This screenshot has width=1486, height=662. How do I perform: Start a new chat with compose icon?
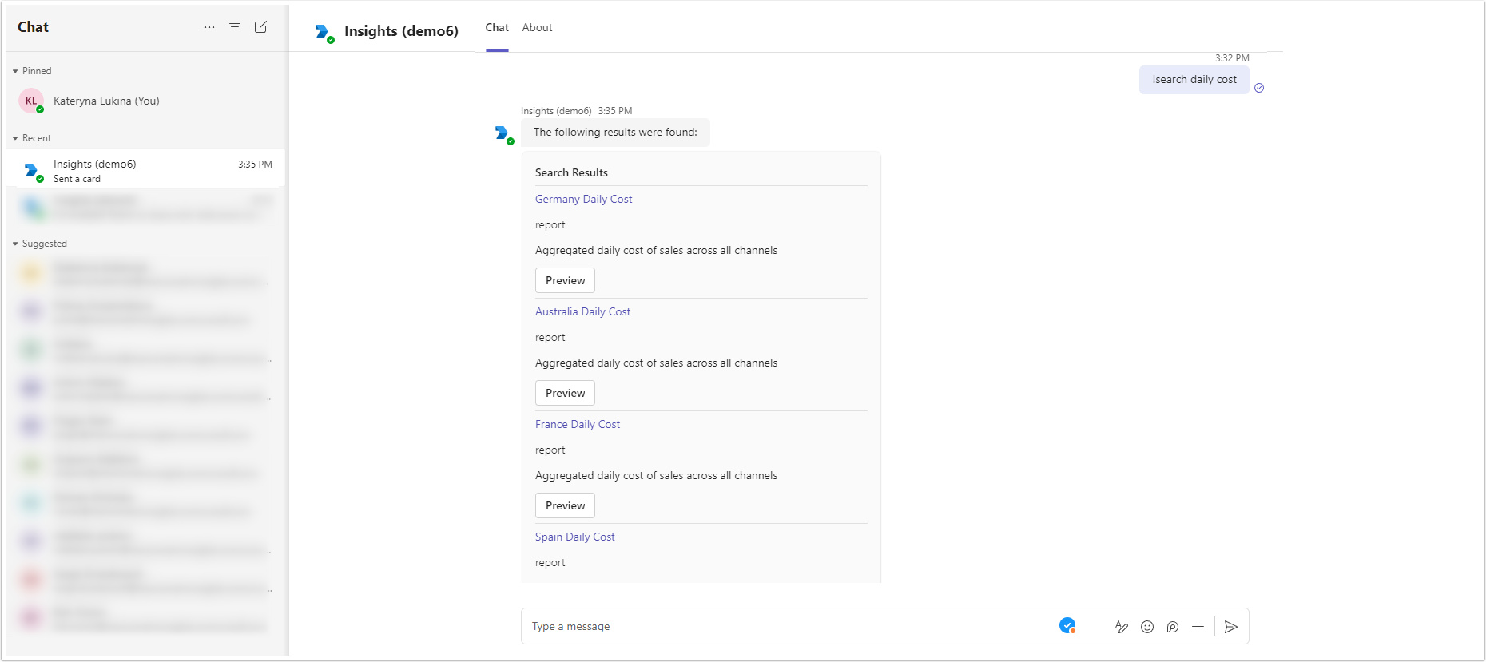click(x=260, y=27)
